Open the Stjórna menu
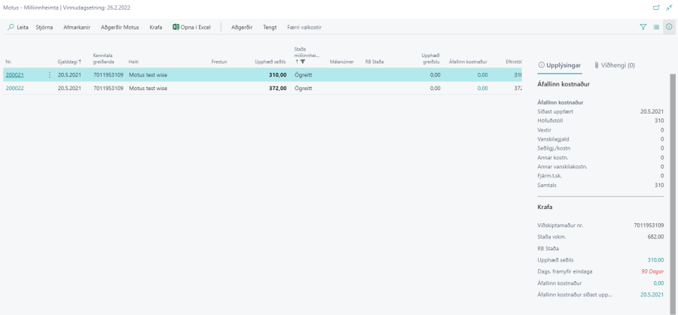This screenshot has height=315, width=678. (x=45, y=27)
